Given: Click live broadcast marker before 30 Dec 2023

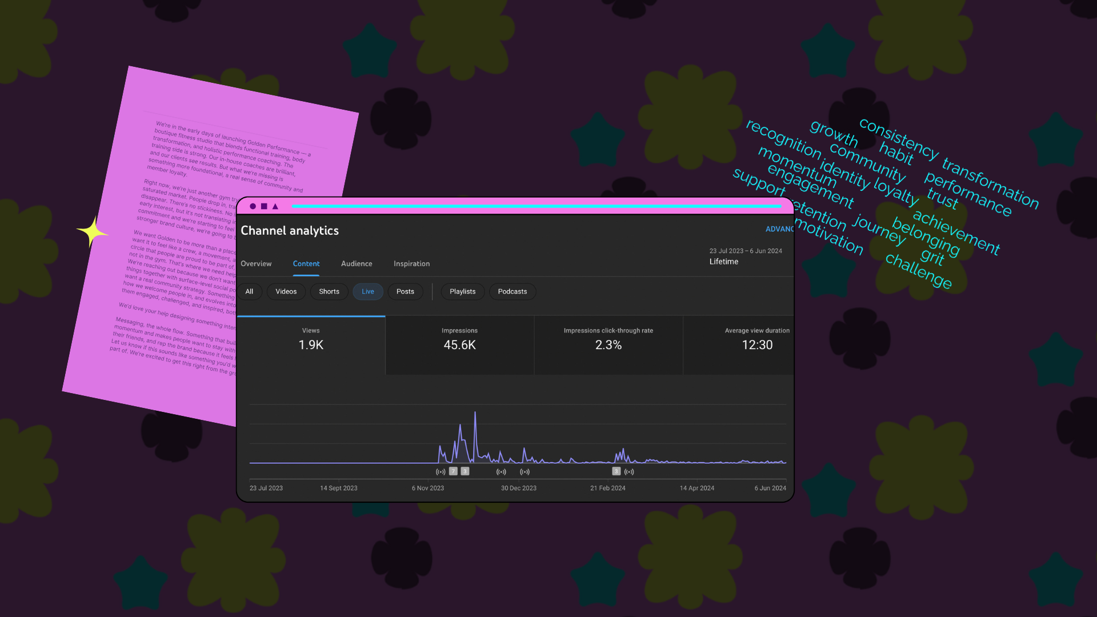Looking at the screenshot, I should point(501,472).
